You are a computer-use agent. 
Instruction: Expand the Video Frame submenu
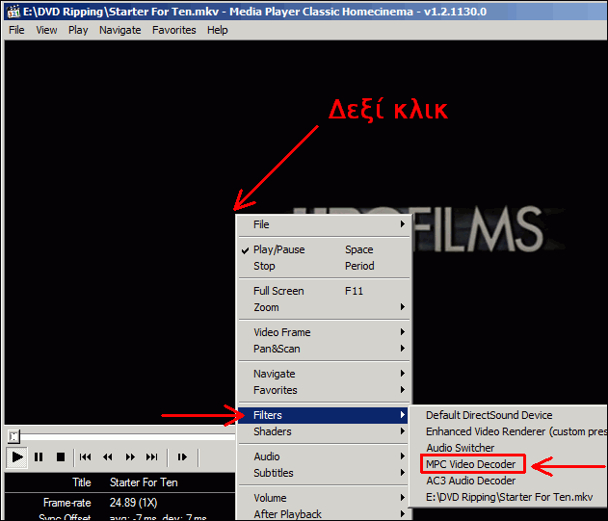coord(324,332)
